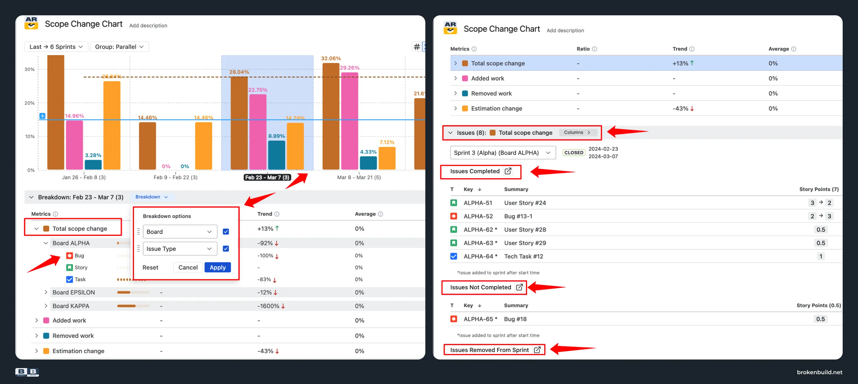
Task: Click drag handle beside Issue Type option
Action: tap(139, 249)
